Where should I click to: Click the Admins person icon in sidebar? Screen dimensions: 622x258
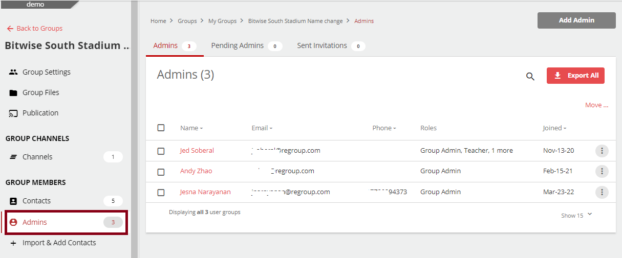tap(14, 222)
